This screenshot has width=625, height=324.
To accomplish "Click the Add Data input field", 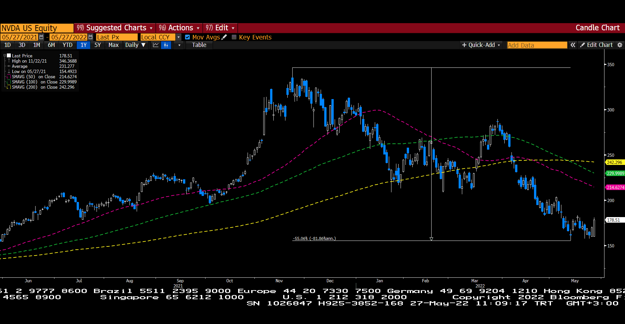I will point(537,45).
